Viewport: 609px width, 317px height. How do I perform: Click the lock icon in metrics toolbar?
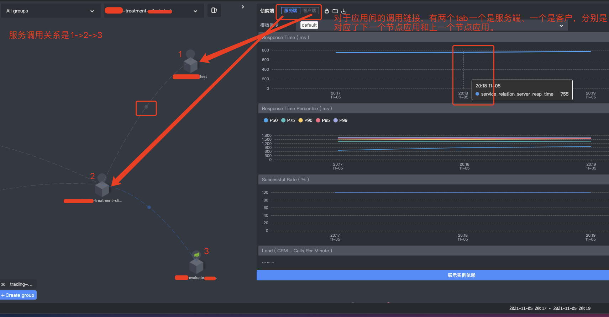pyautogui.click(x=327, y=11)
